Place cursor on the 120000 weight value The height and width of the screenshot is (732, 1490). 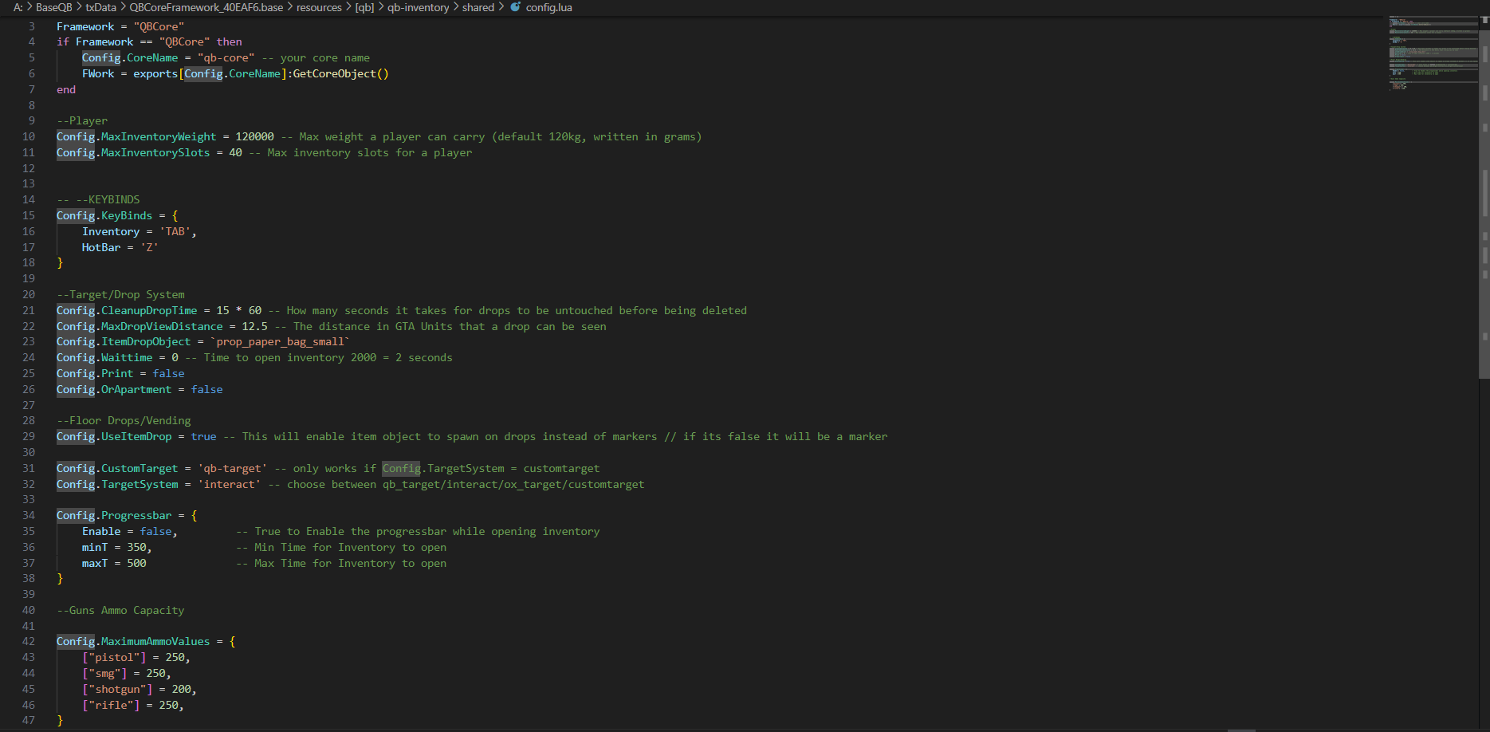point(254,137)
